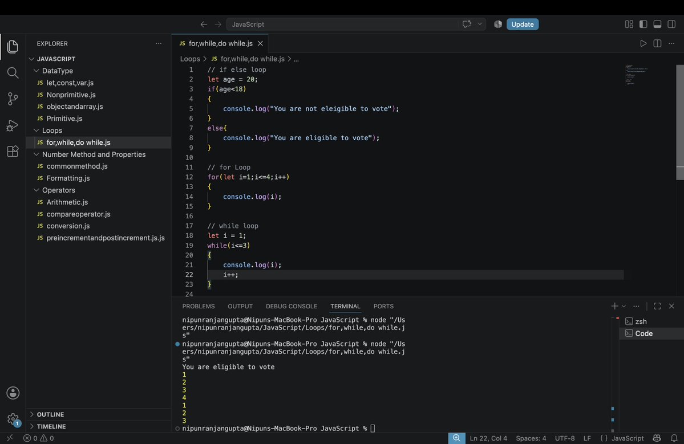Toggle the primary side bar visibility
Screen dimensions: 684x444
coord(643,25)
